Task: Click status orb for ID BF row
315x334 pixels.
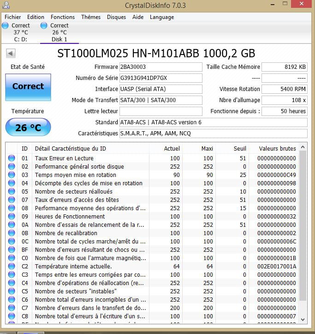Action: pos(12,249)
